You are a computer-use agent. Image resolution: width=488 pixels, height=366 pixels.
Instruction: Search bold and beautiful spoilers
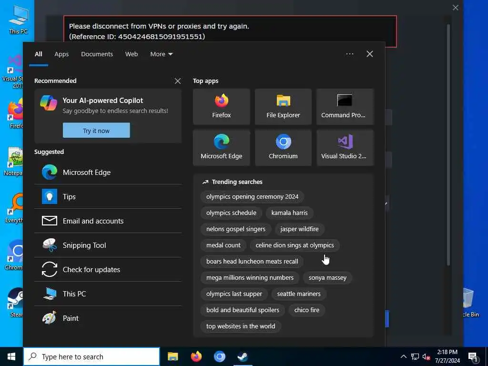[243, 310]
